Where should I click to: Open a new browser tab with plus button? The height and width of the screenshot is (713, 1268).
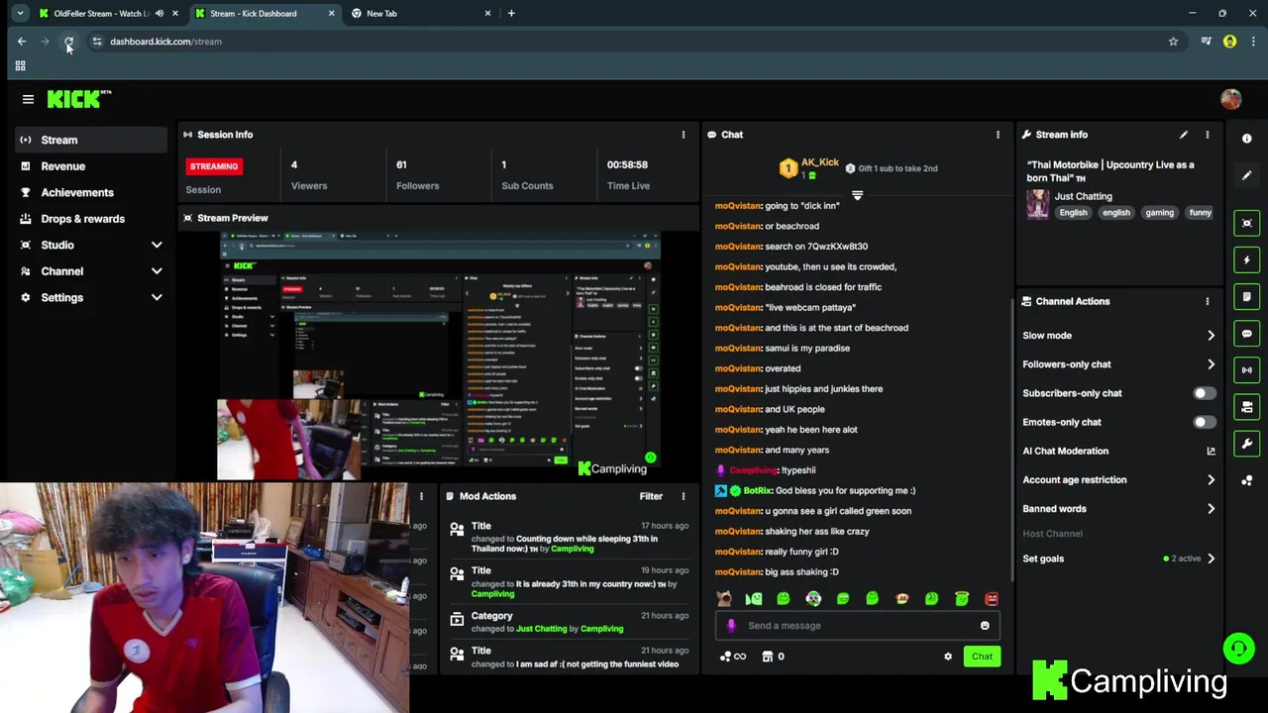(x=511, y=14)
